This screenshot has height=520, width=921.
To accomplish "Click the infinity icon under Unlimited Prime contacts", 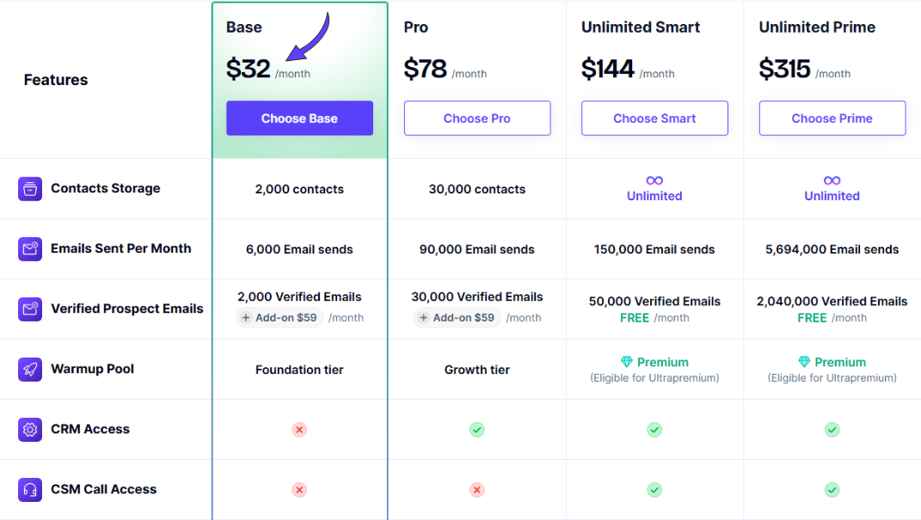I will (832, 179).
